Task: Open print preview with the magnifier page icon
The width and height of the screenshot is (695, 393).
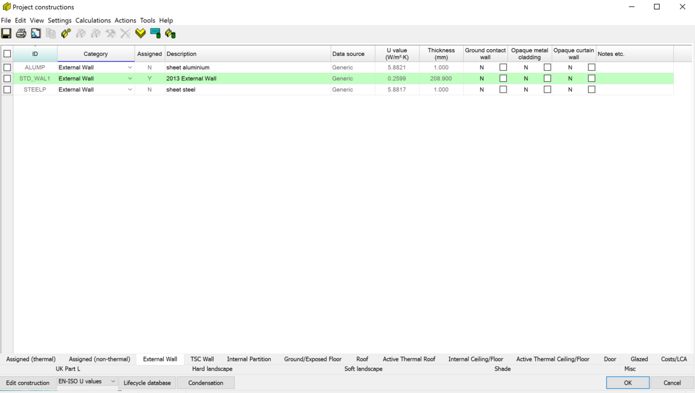Action: point(36,33)
